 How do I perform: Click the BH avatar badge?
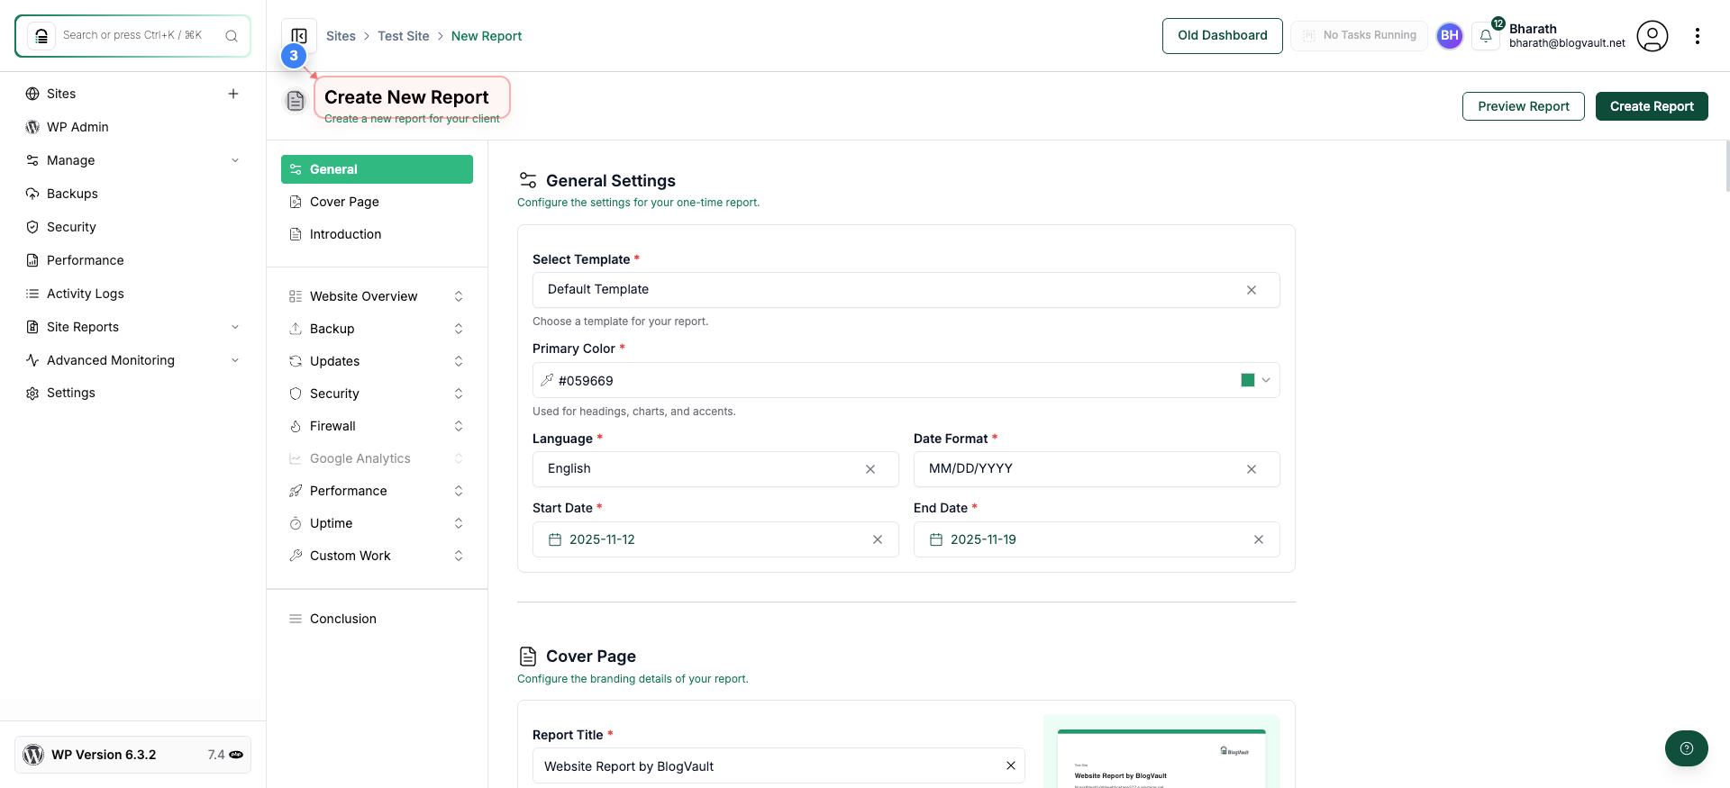pos(1450,36)
